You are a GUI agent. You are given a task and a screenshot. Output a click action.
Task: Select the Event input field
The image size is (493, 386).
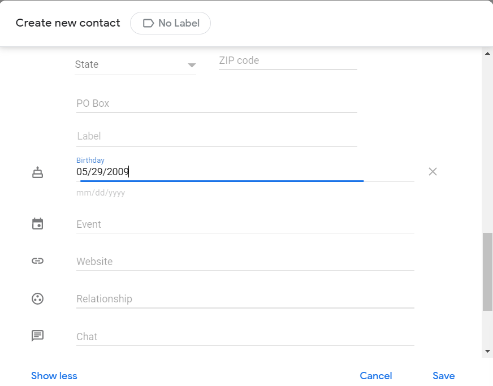tap(245, 224)
